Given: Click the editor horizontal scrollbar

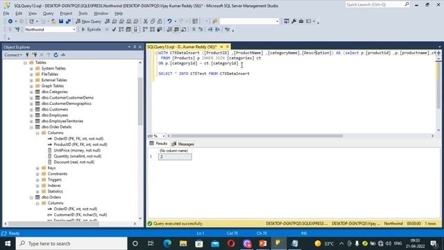Looking at the screenshot, I should [257, 136].
